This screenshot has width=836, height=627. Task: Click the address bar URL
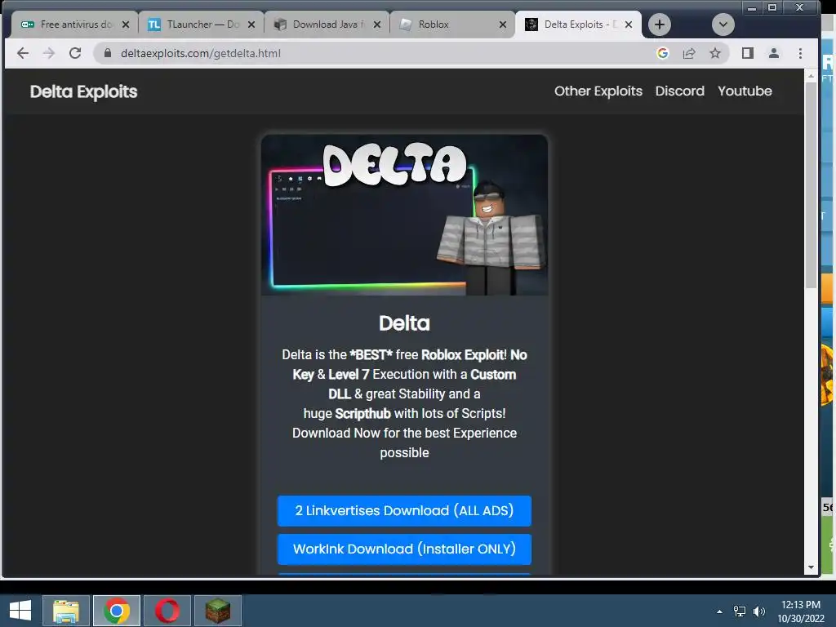(201, 53)
